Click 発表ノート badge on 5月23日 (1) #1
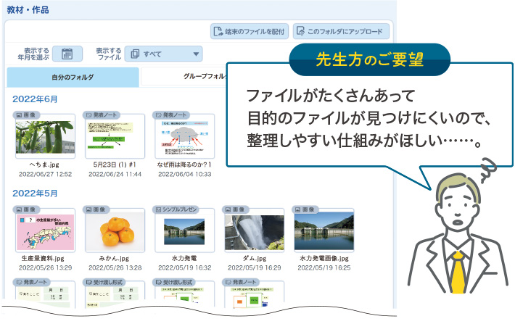This screenshot has width=515, height=324. coord(102,115)
